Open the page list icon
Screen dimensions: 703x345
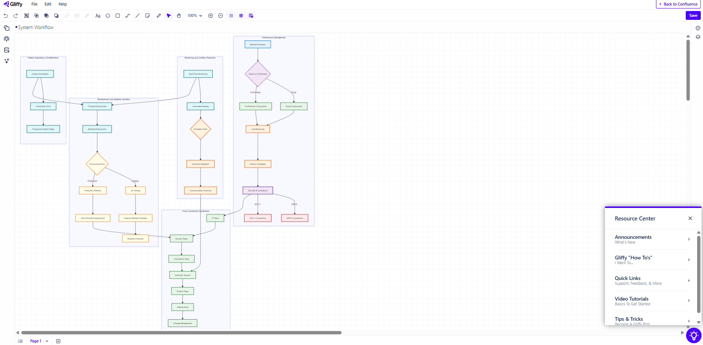pyautogui.click(x=20, y=341)
